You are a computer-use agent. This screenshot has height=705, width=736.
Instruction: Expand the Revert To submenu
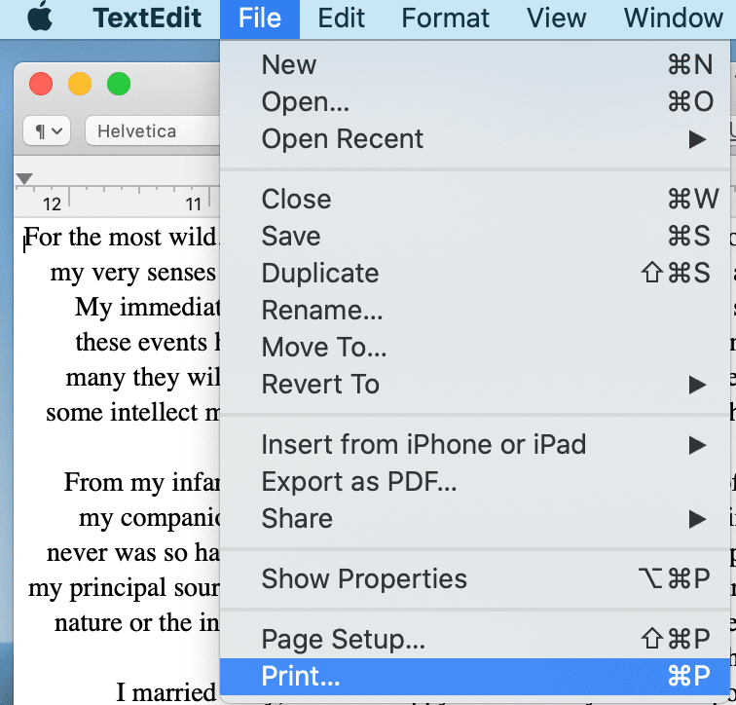click(474, 385)
